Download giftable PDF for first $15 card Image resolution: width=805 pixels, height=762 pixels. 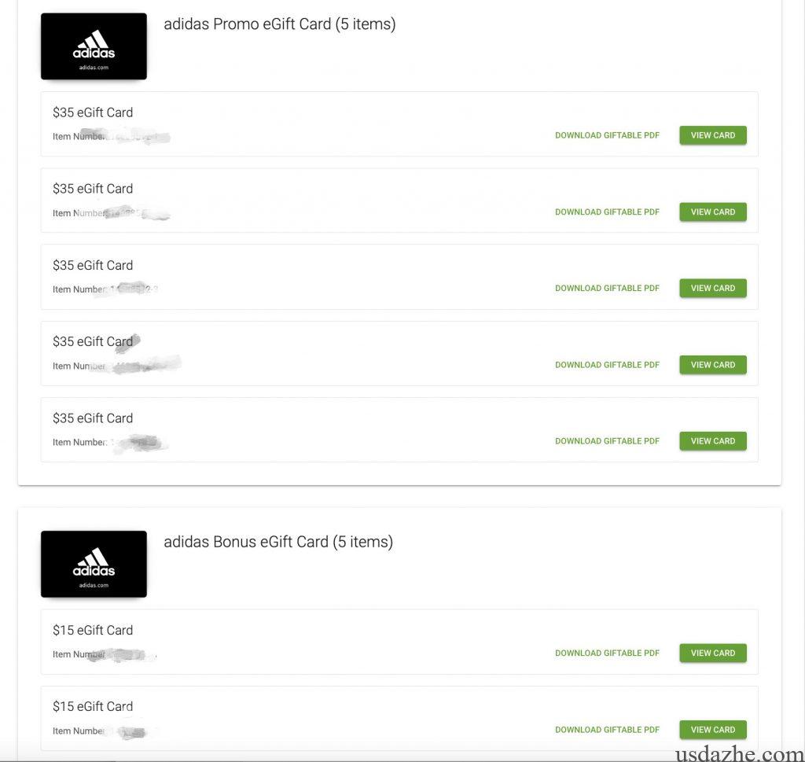607,653
